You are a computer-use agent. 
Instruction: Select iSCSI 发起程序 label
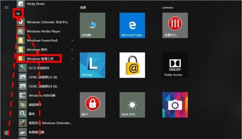[39, 68]
